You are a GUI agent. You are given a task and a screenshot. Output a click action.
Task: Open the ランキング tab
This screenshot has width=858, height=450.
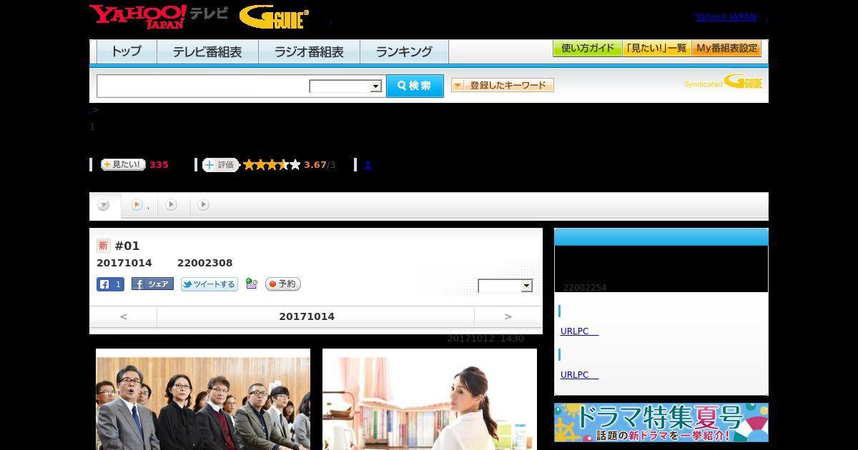(x=404, y=51)
